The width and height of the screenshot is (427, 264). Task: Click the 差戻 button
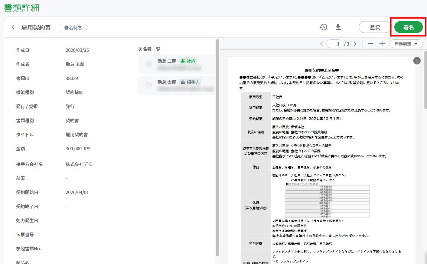[375, 27]
